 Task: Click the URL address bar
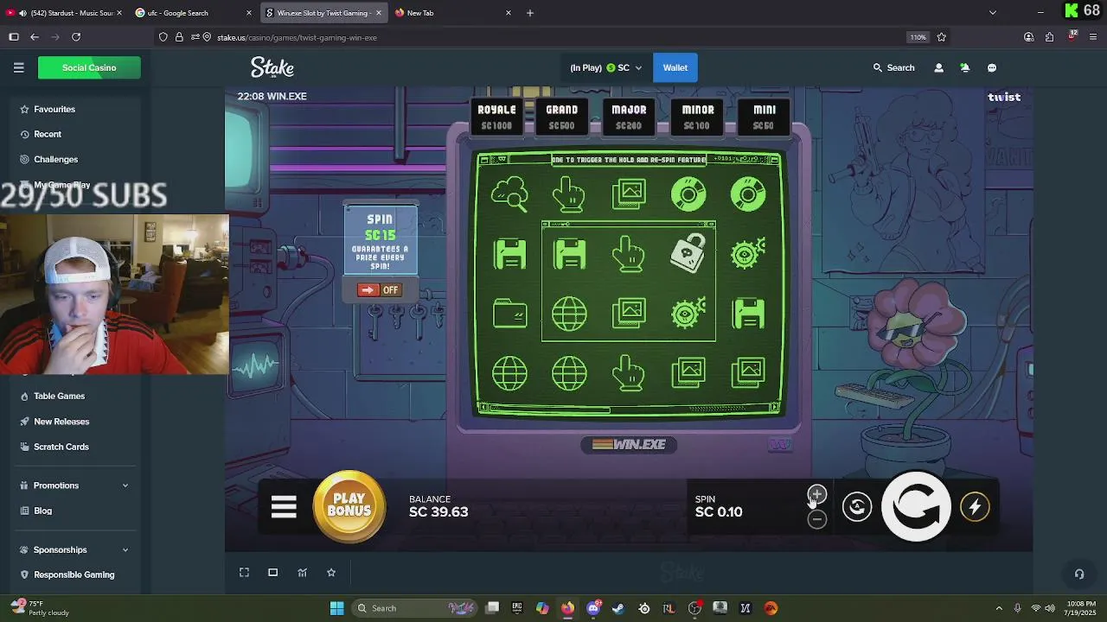(553, 37)
